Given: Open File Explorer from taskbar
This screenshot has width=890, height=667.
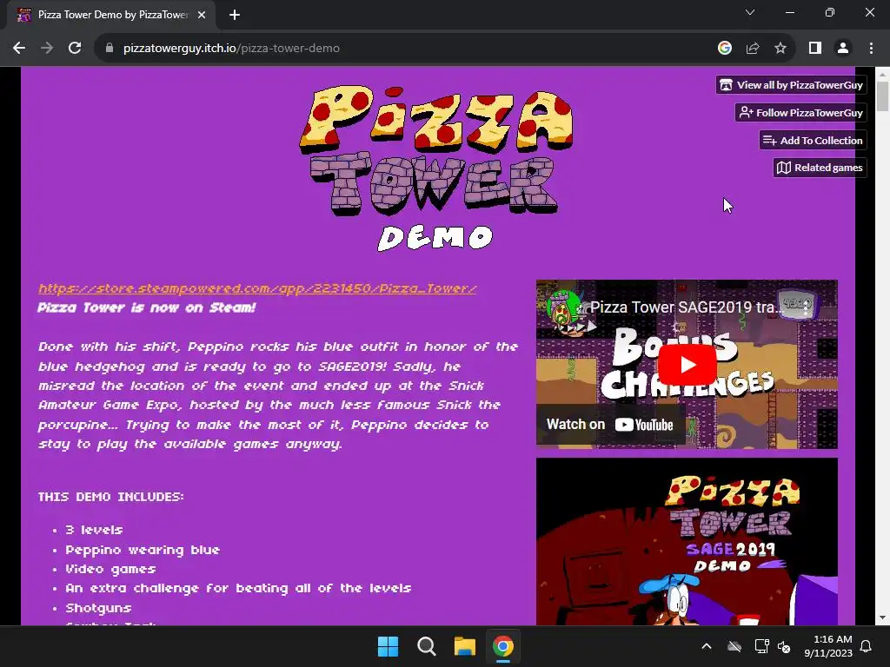Looking at the screenshot, I should click(464, 646).
